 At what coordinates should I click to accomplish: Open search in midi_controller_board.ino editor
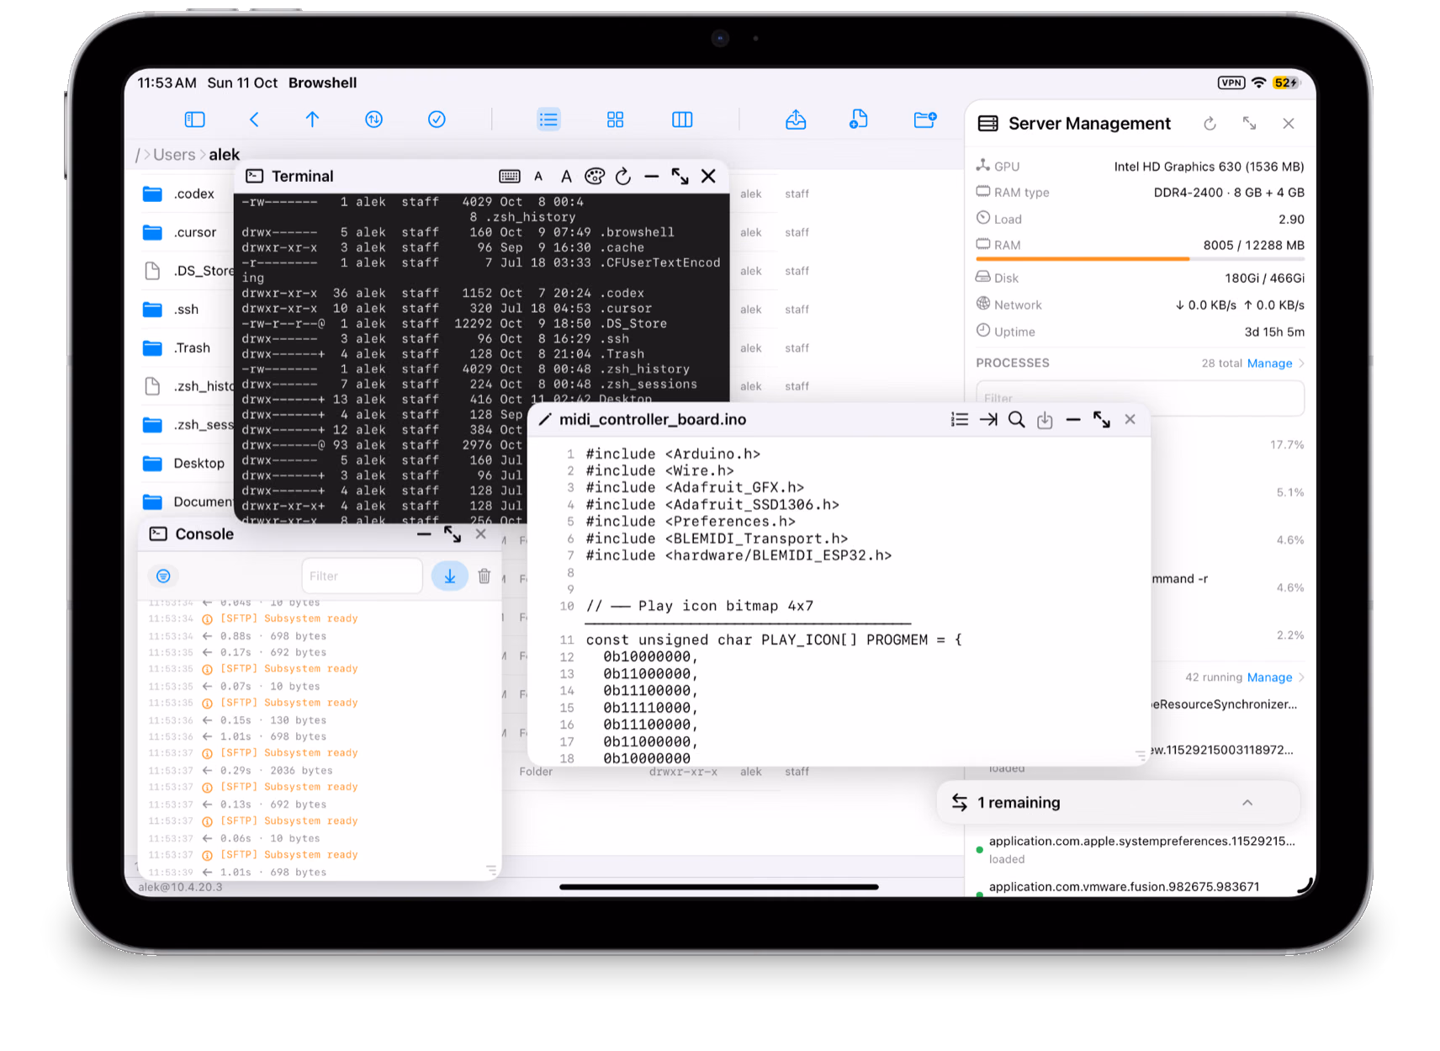[1017, 419]
